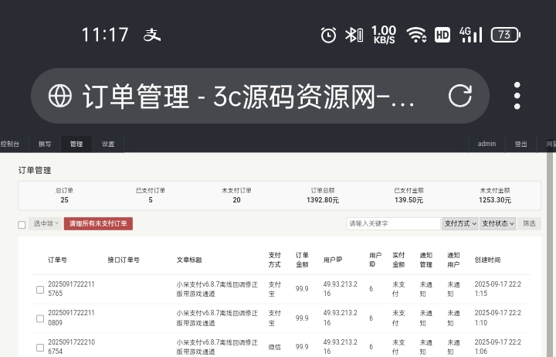This screenshot has width=556, height=357.
Task: Tap the 4G signal icon
Action: [470, 35]
